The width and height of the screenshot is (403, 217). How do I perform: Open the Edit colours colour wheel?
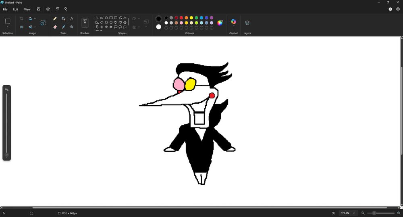tap(220, 23)
